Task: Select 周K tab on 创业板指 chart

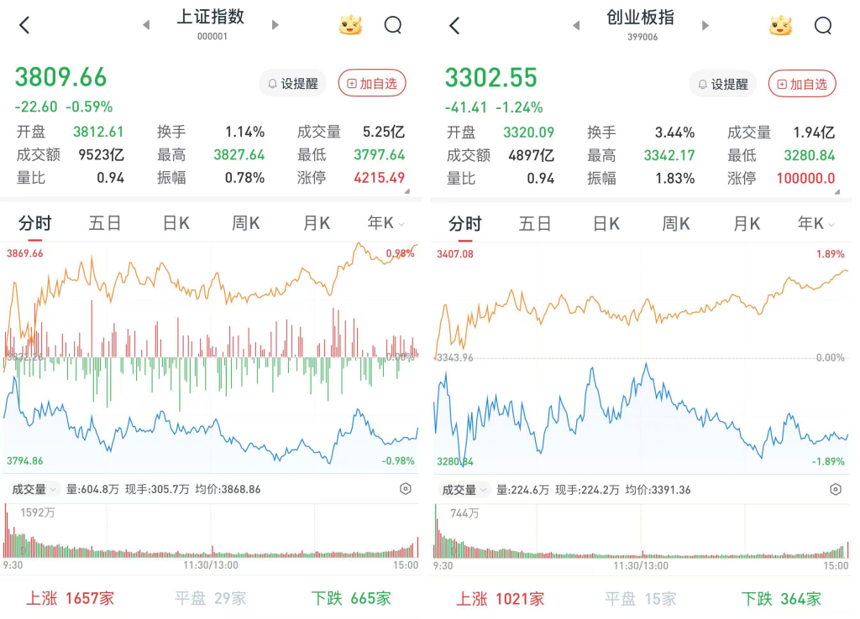Action: tap(675, 224)
